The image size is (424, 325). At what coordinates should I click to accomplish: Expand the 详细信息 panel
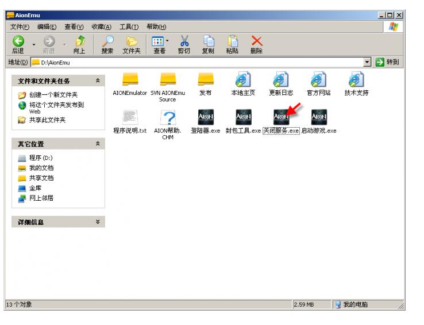(x=98, y=222)
